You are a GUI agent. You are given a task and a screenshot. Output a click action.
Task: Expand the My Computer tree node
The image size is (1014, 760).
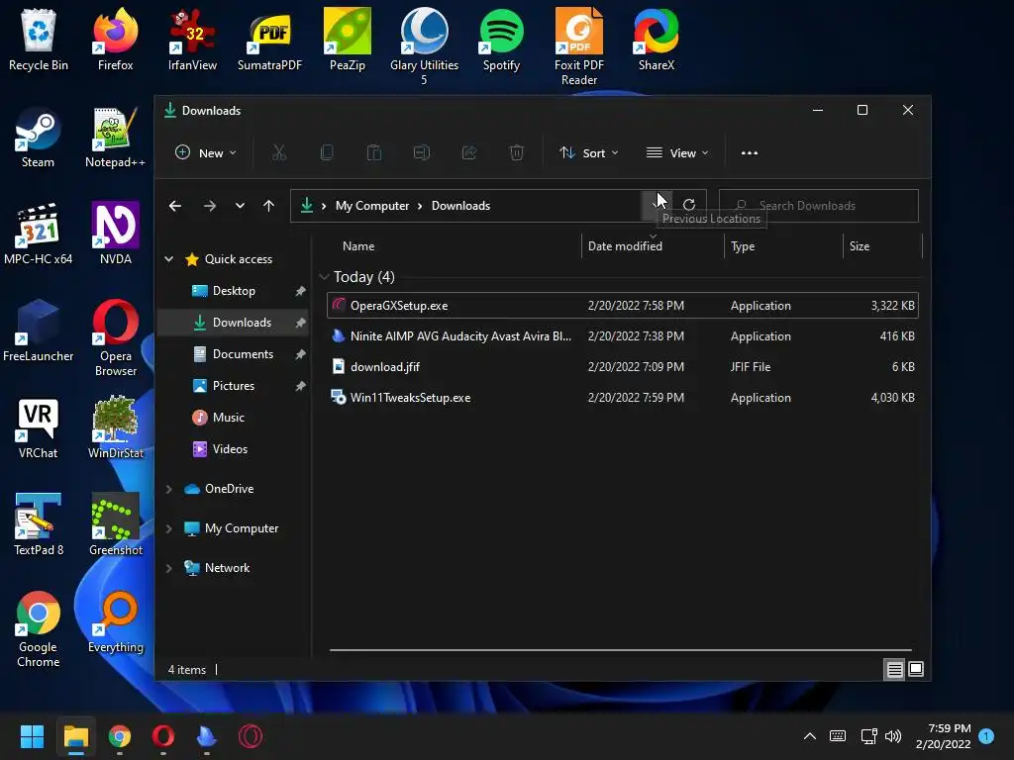pyautogui.click(x=168, y=528)
